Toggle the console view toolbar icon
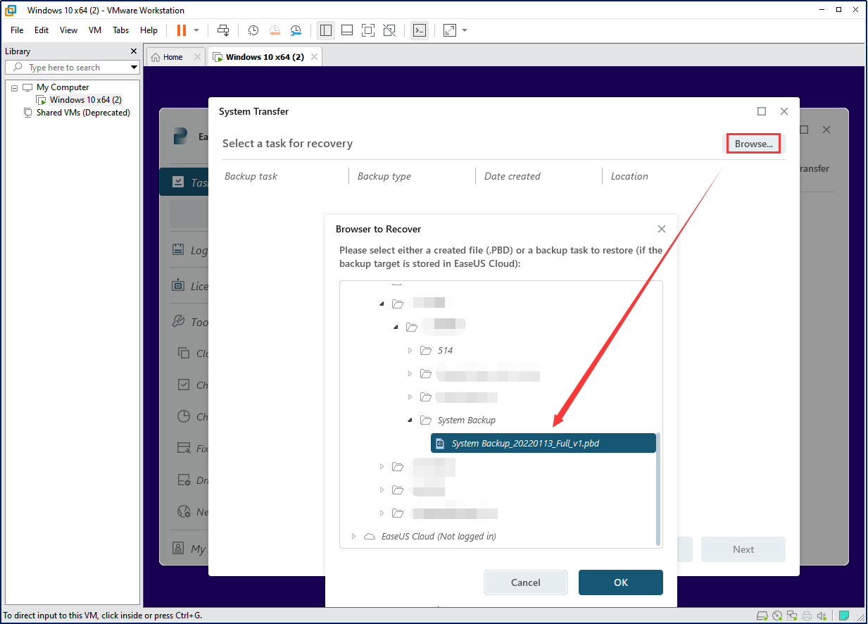 coord(419,30)
